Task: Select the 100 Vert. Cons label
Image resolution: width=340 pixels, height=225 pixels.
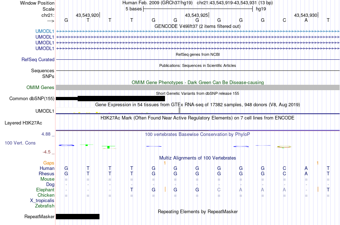Action: 20,143
